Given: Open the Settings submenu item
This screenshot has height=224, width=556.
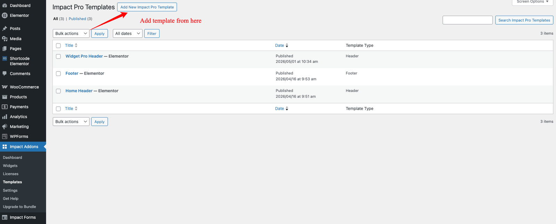Looking at the screenshot, I should coord(10,190).
